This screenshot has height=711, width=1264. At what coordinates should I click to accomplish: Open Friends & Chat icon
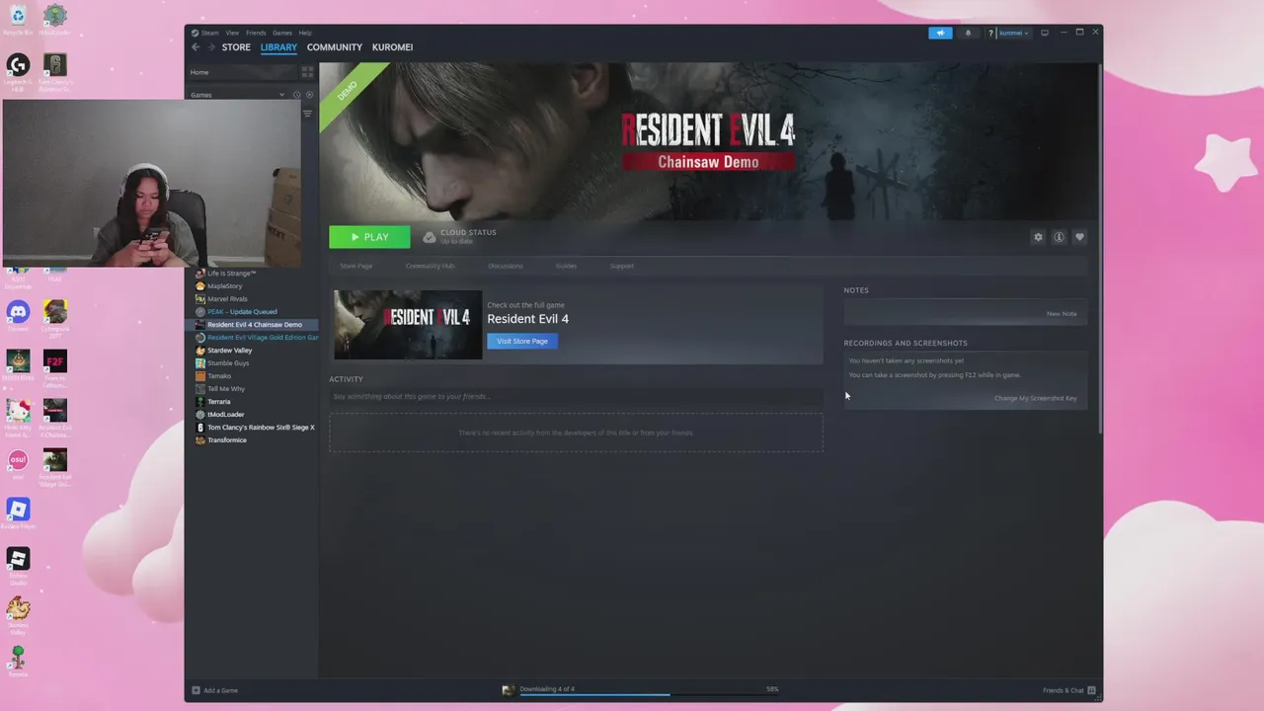(1091, 690)
